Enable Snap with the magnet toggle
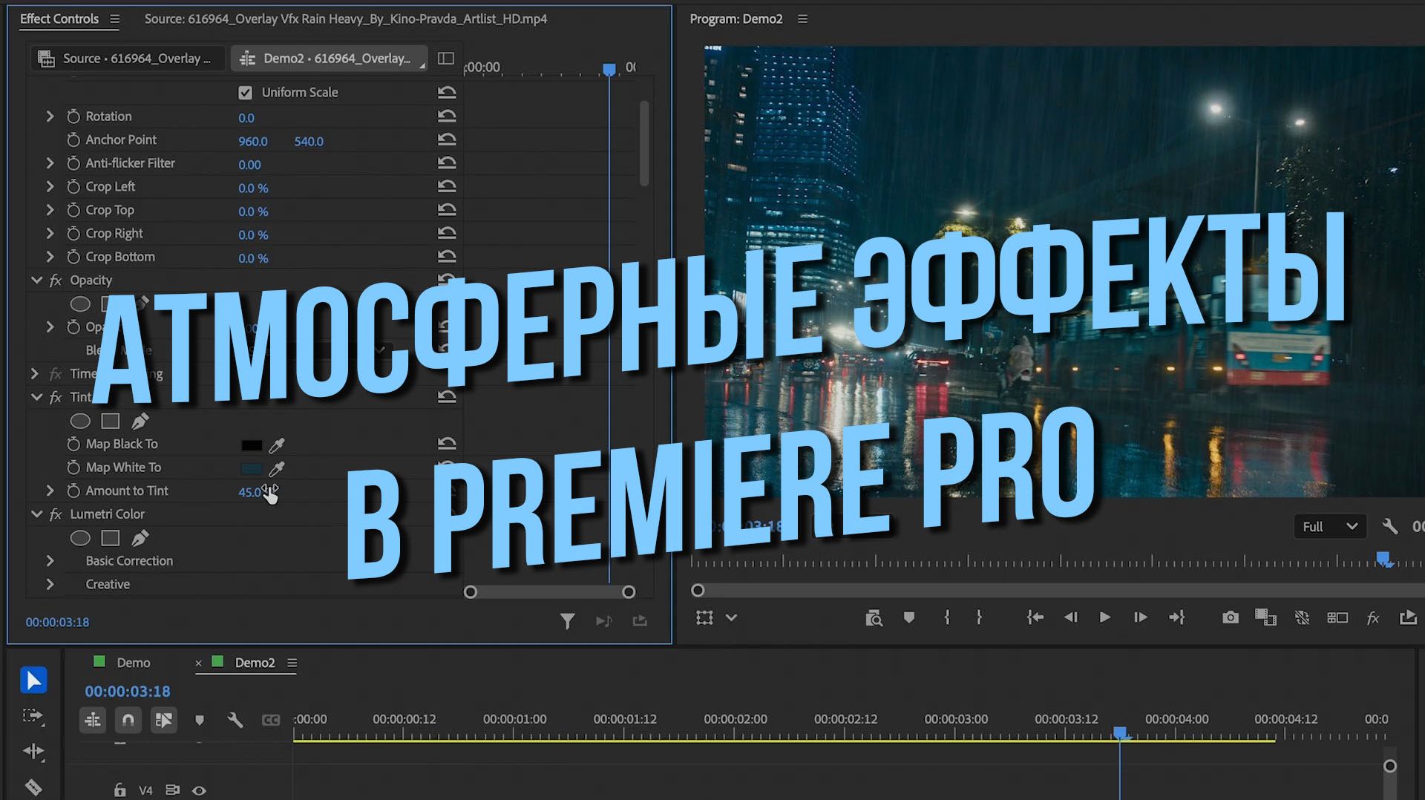 128,720
